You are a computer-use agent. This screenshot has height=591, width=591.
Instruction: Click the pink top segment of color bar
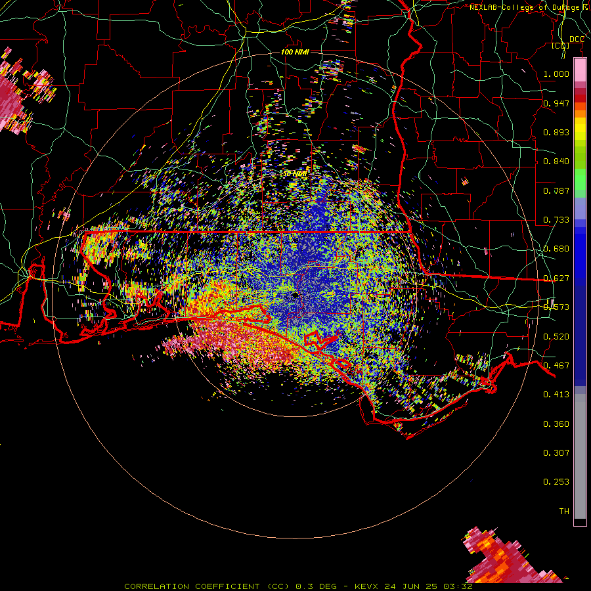(x=580, y=70)
